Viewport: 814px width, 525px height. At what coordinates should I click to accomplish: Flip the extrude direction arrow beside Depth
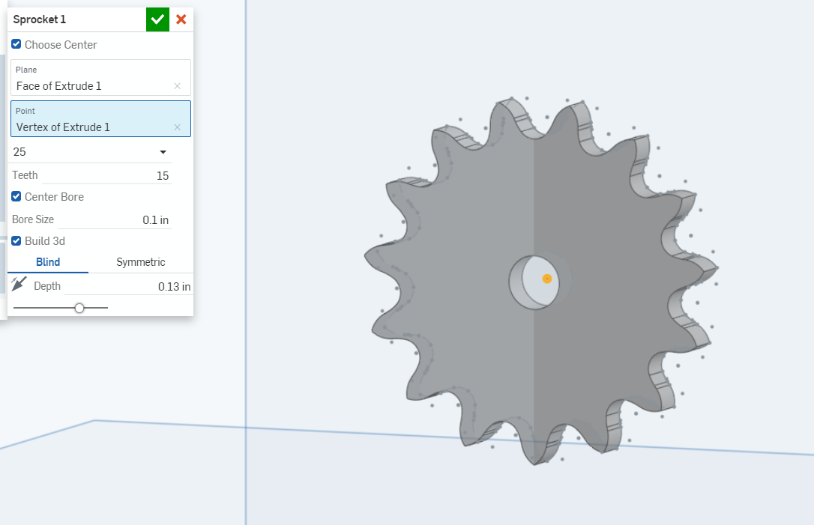pyautogui.click(x=20, y=285)
